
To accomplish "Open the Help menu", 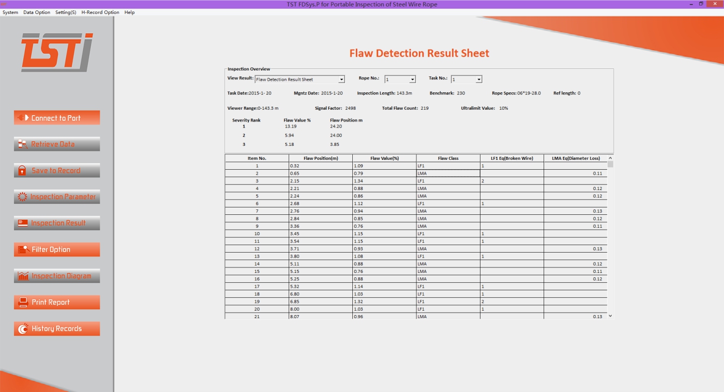I will [x=130, y=12].
